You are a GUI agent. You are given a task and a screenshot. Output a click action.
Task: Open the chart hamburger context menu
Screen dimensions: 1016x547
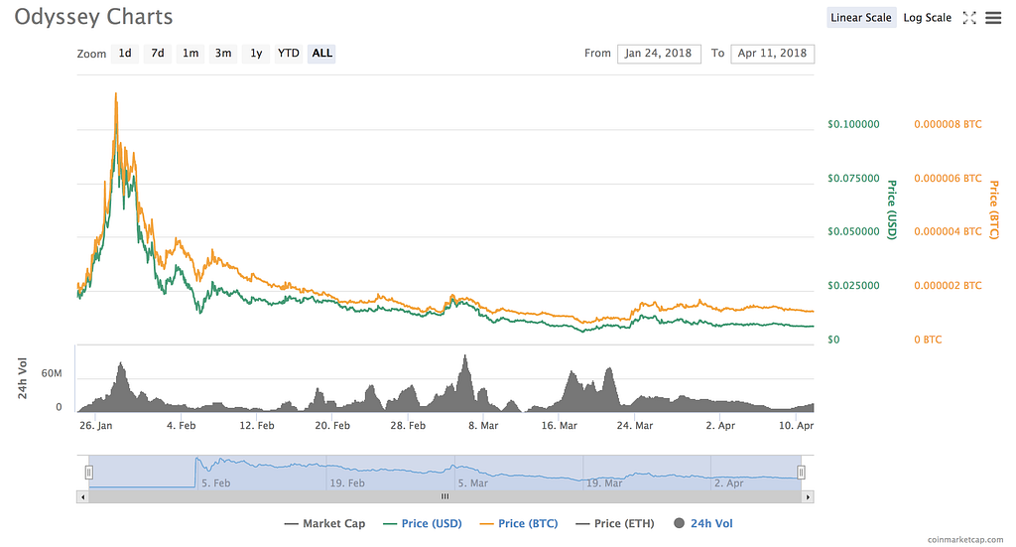coord(993,18)
